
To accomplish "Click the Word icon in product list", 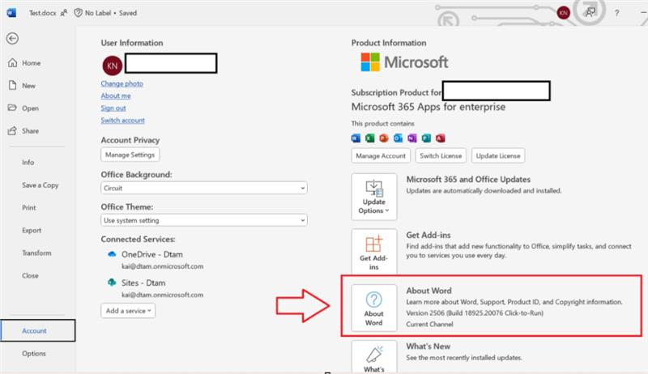I will (356, 138).
